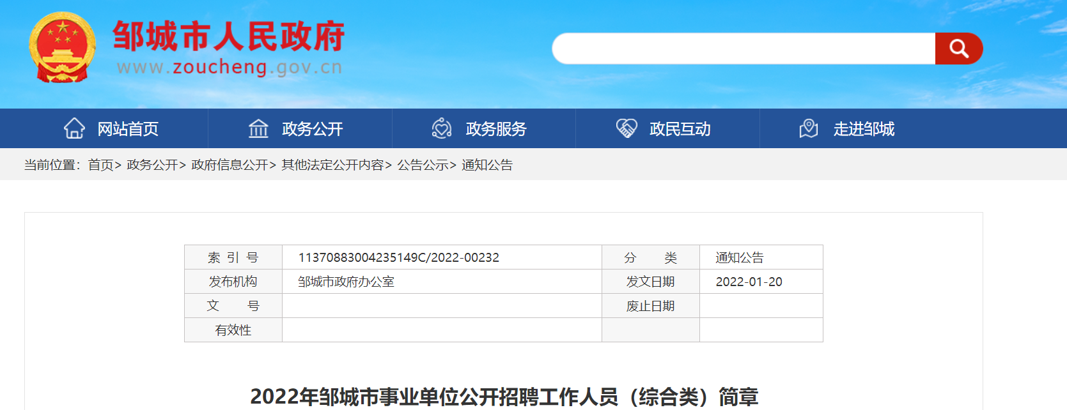Click the 分类 label cell

[651, 257]
